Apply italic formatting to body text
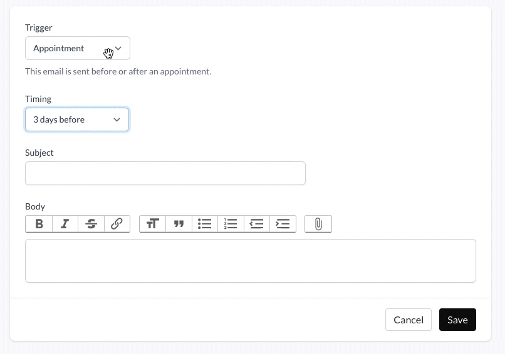The height and width of the screenshot is (354, 505). (65, 224)
